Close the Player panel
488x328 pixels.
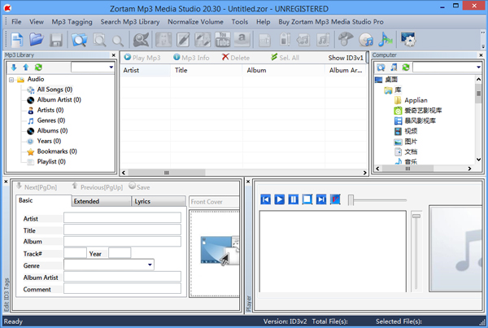[248, 181]
